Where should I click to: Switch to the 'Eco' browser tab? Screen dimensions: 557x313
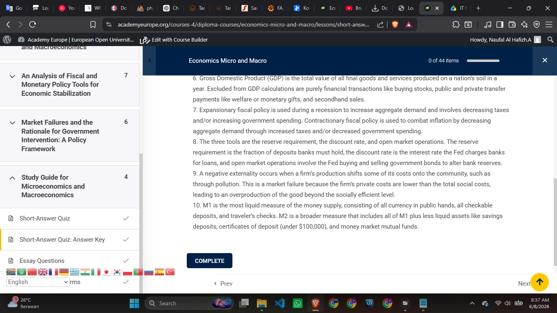(327, 8)
